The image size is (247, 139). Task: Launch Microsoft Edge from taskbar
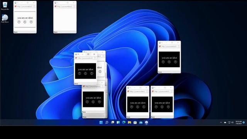click(124, 122)
